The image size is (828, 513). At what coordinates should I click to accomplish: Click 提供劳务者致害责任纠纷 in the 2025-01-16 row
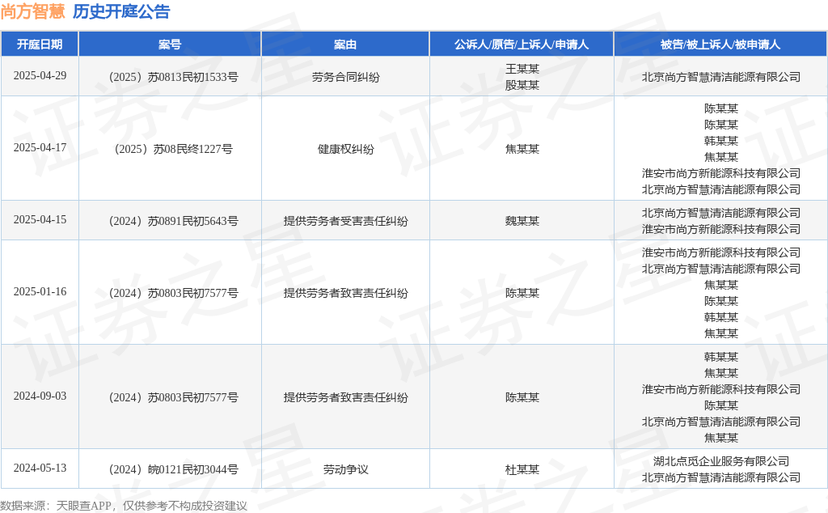(x=345, y=293)
